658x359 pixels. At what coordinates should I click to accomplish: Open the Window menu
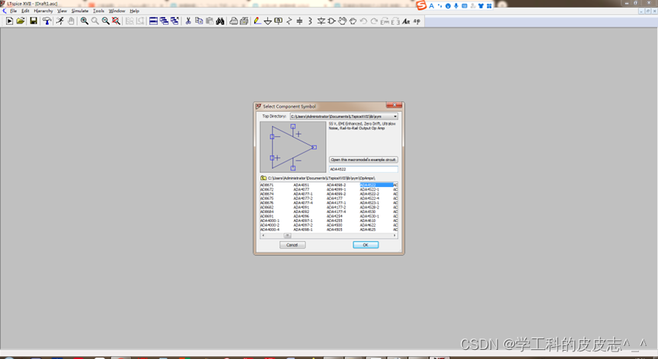(117, 11)
